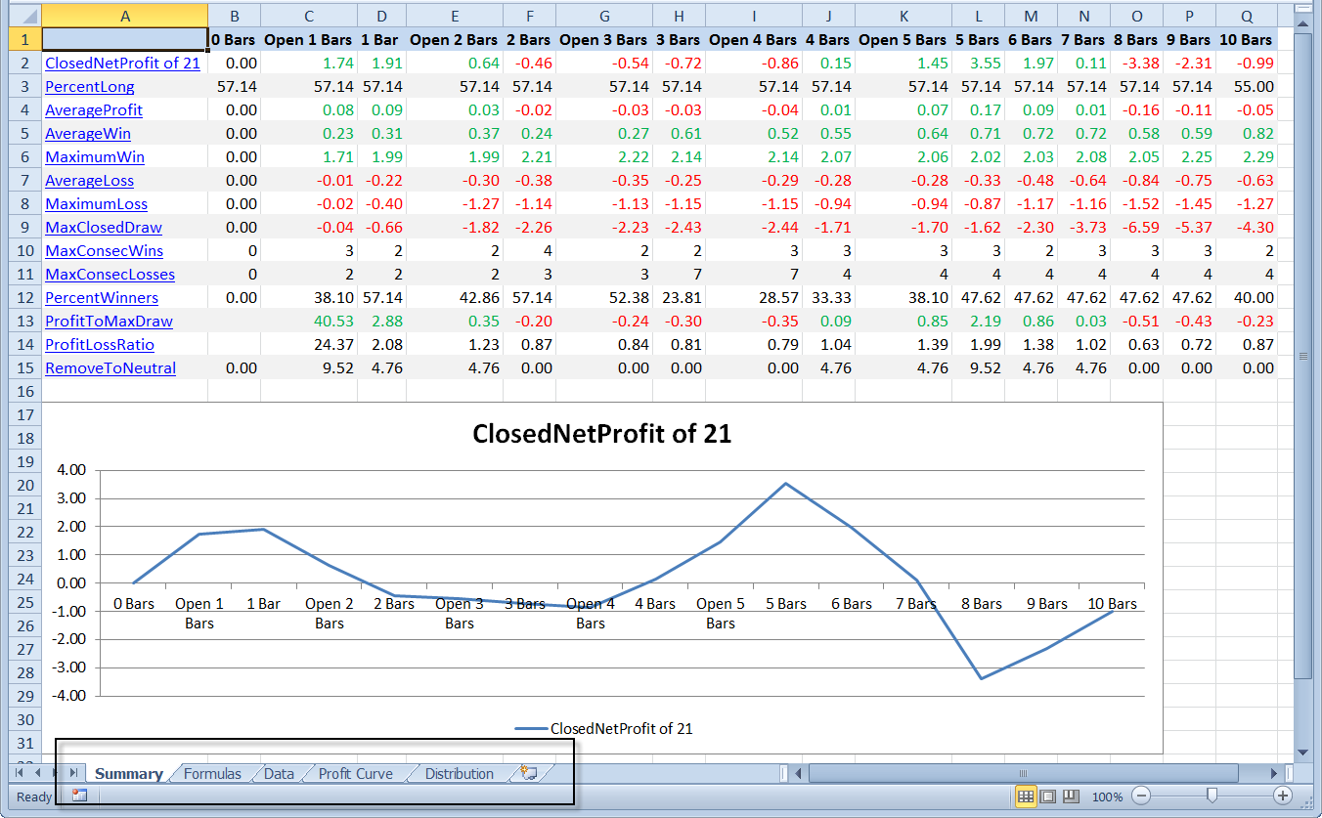
Task: Switch to Page Layout view
Action: [1048, 796]
